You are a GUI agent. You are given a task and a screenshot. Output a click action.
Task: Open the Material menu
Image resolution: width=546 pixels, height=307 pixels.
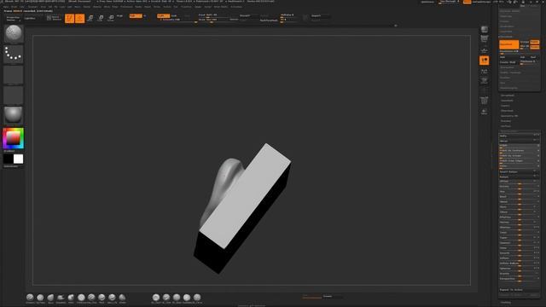tap(97, 7)
